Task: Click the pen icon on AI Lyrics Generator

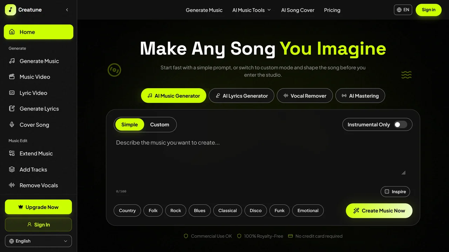Action: click(x=218, y=96)
